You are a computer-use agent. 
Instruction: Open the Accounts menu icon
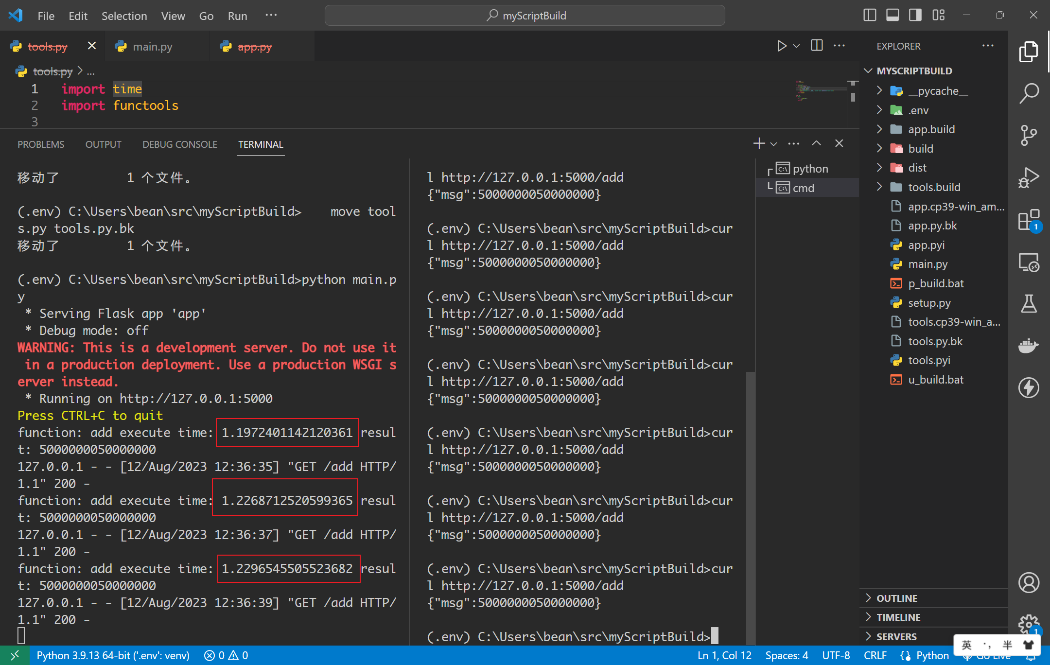click(1029, 582)
